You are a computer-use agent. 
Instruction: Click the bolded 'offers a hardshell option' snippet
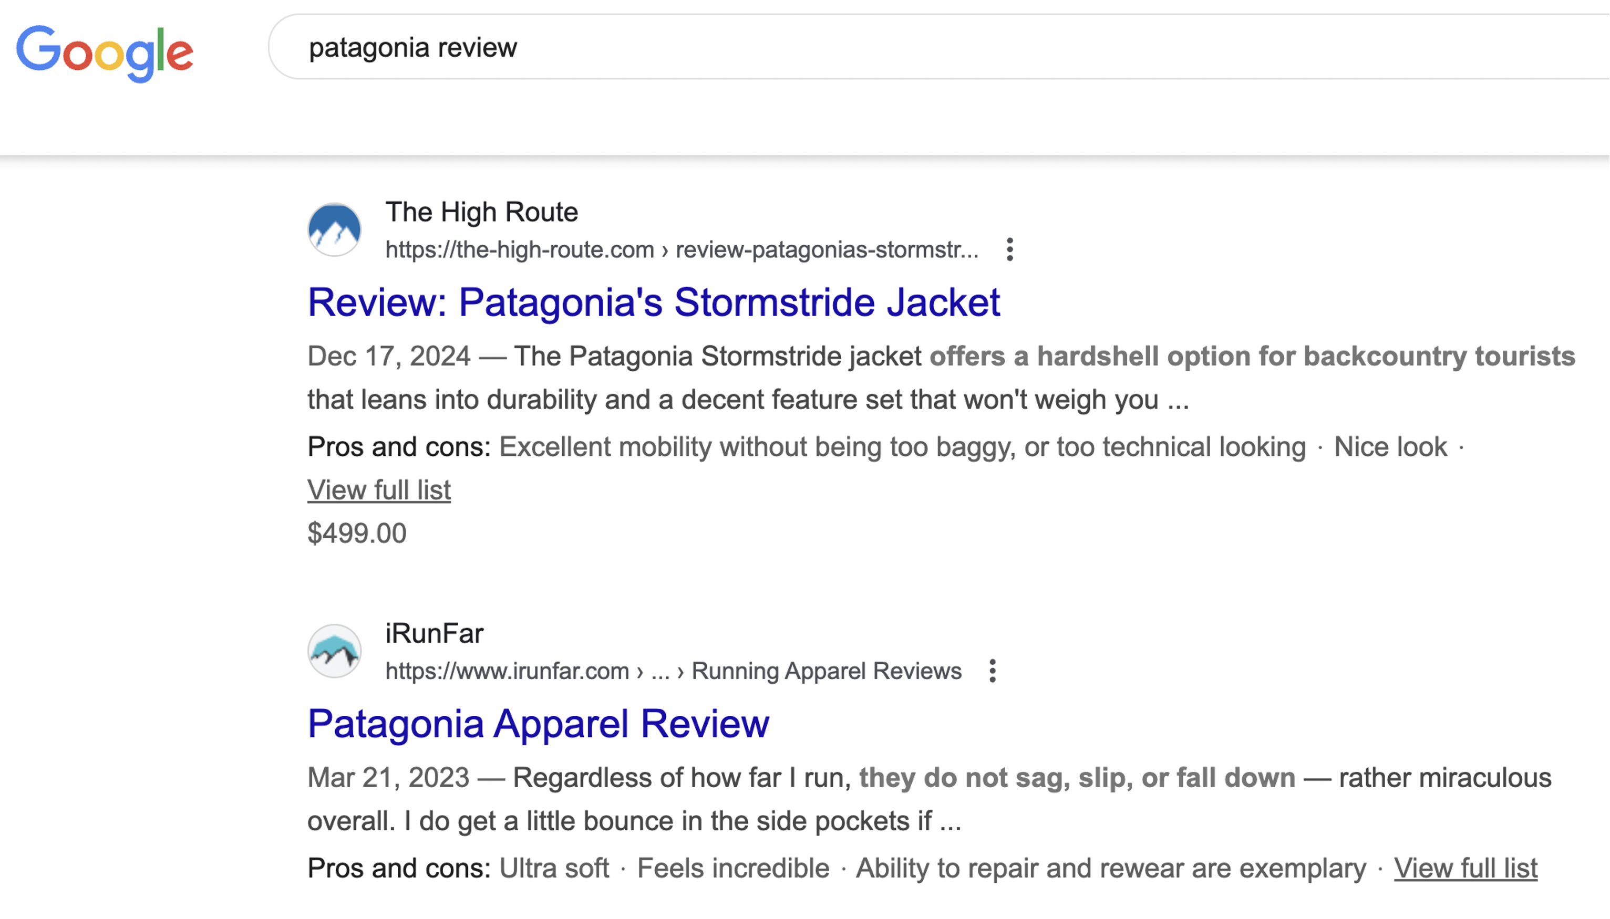(x=1252, y=357)
